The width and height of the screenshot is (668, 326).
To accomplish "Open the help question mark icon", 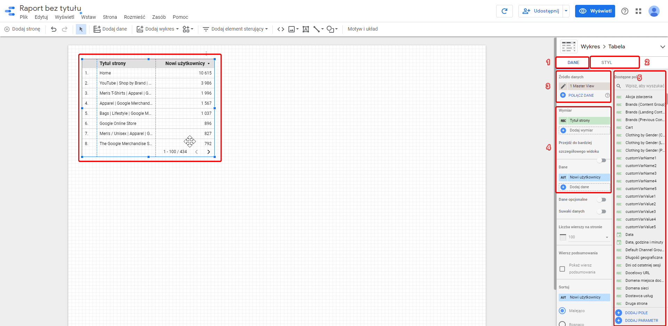I will pos(625,11).
